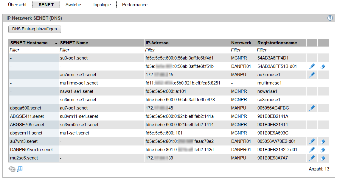This screenshot has height=180, width=337.
Task: Delete the 54AB3A6FF51B-d01 entry with eraser icon
Action: tap(322, 67)
